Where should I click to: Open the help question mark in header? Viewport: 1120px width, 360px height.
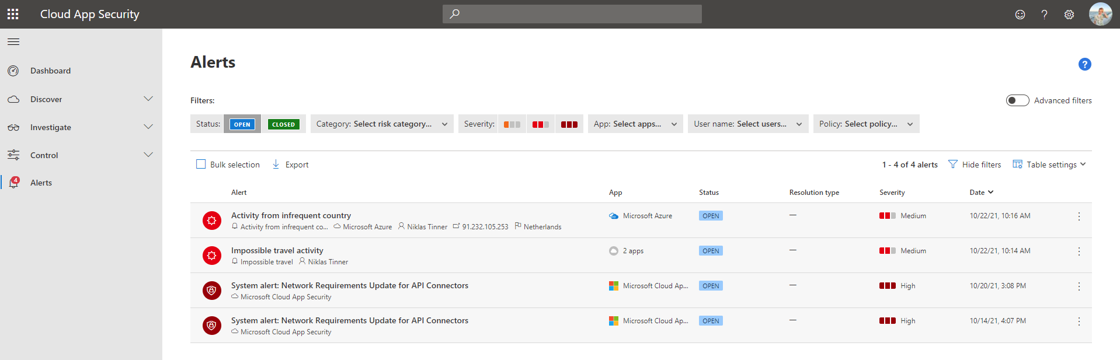[1045, 15]
